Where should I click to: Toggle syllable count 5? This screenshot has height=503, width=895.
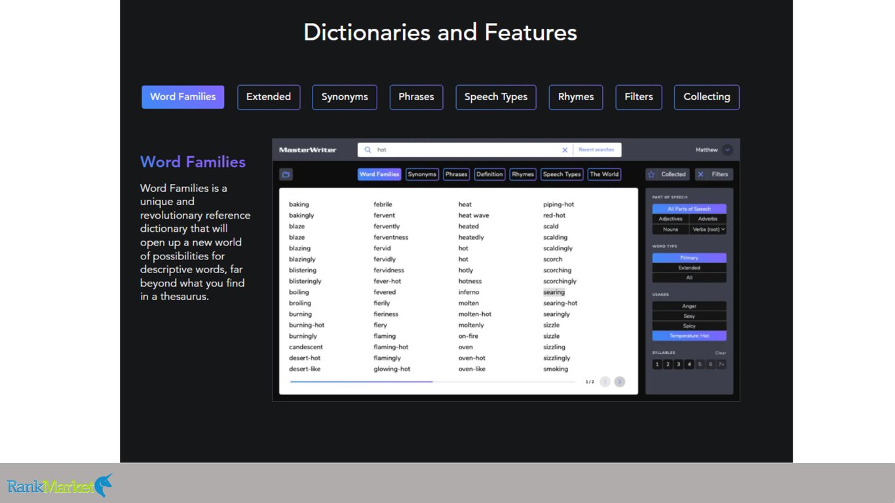coord(700,364)
